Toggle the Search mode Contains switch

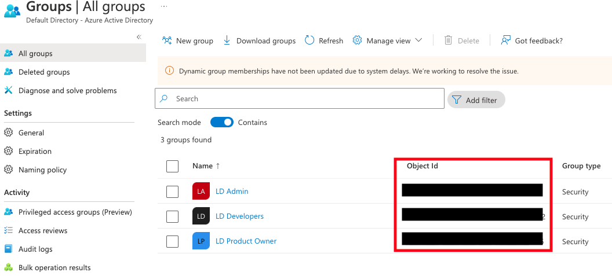click(x=221, y=122)
